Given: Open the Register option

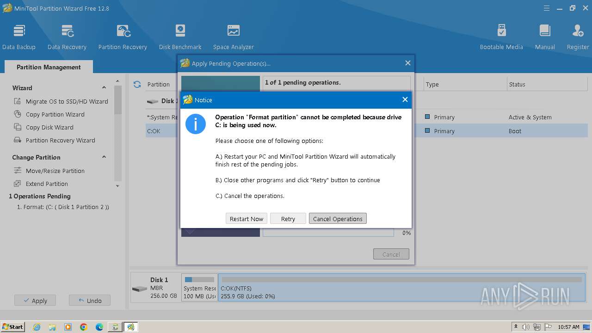Looking at the screenshot, I should click(578, 37).
